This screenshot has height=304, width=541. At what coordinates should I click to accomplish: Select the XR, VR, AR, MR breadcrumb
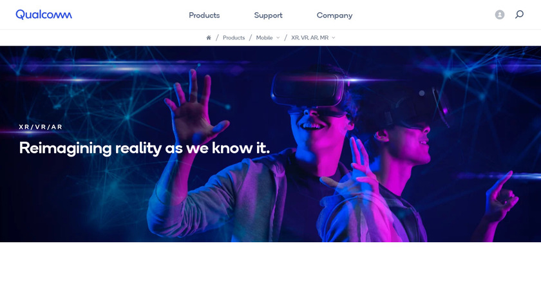click(310, 37)
